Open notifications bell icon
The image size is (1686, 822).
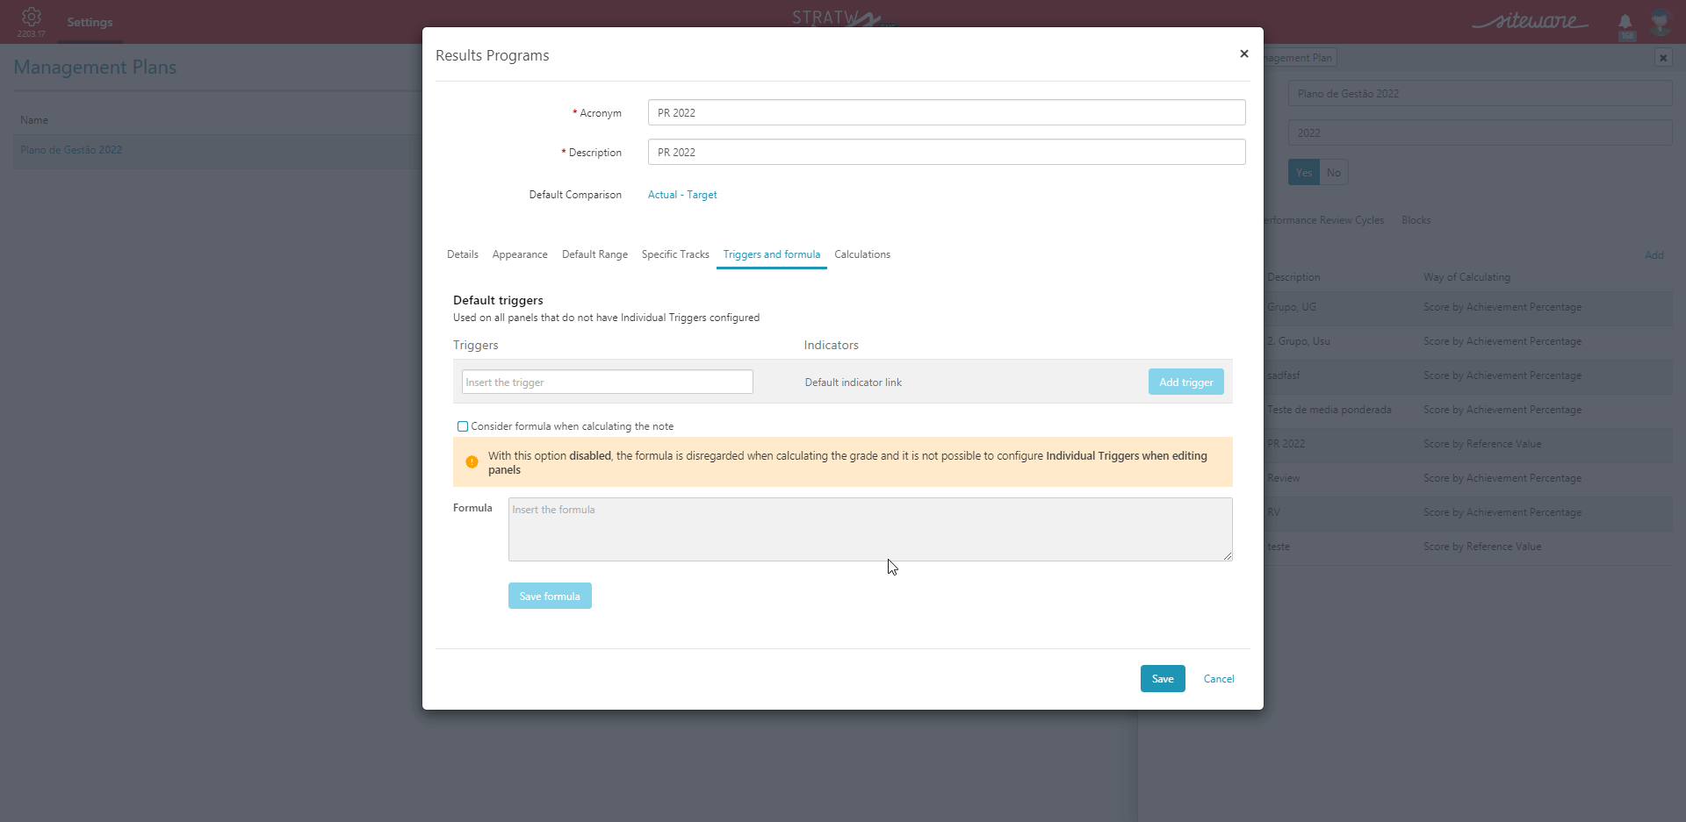coord(1625,22)
